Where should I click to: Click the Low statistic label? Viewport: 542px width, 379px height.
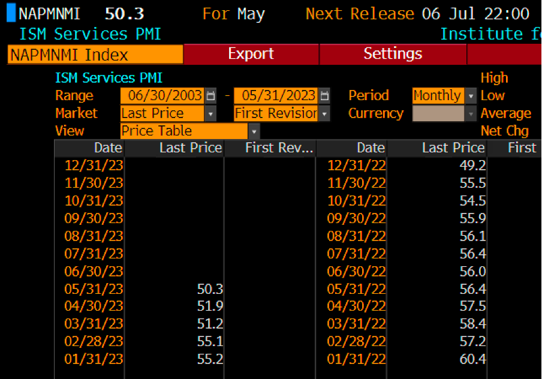tap(493, 95)
